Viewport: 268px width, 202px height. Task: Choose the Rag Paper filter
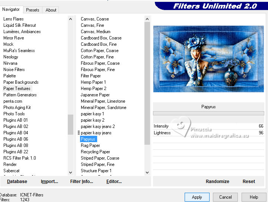90,145
